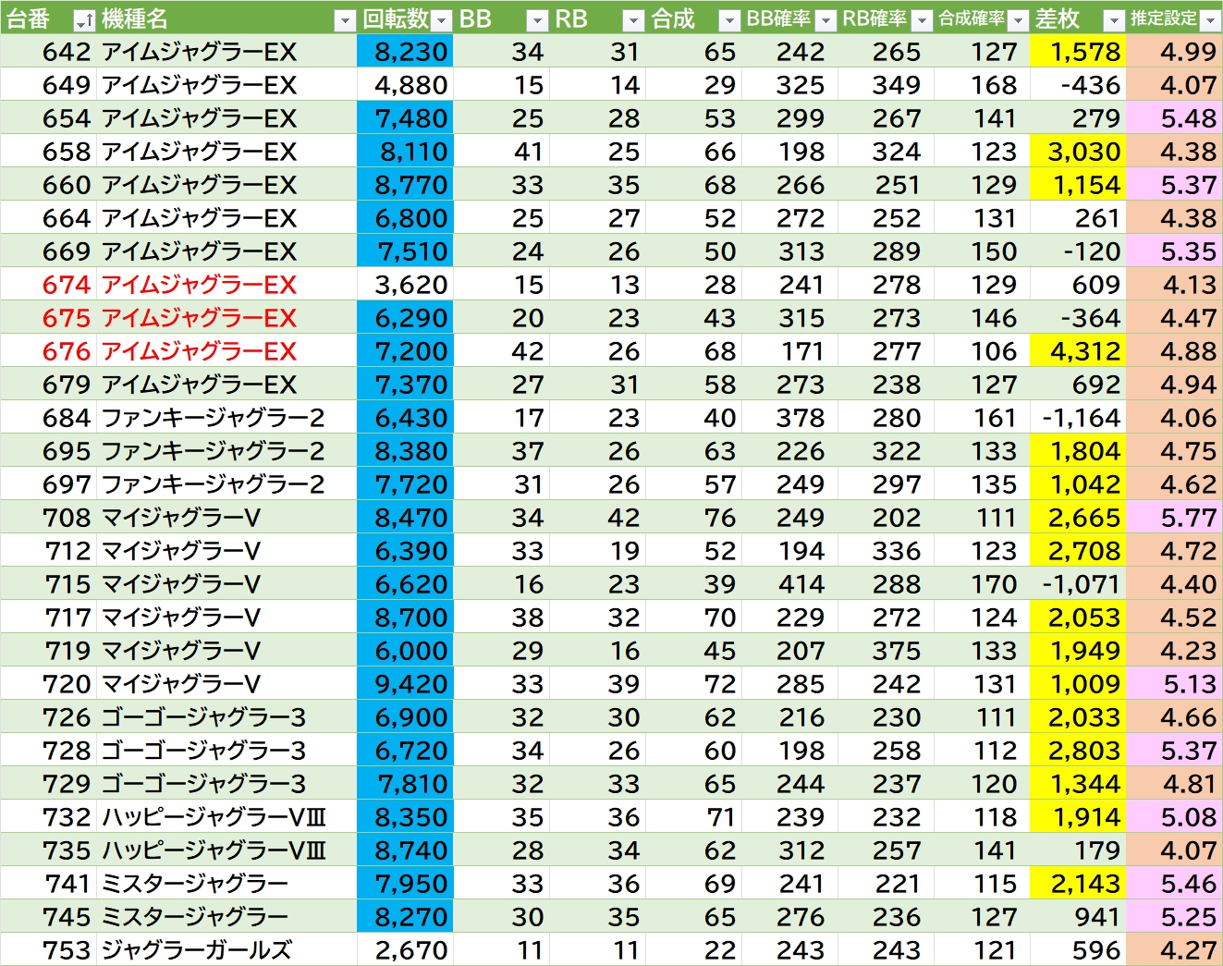Open the 台番 column filter dropdown
Viewport: 1223px width, 966px height.
(84, 20)
